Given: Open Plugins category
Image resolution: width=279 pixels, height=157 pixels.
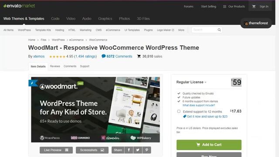Looking at the screenshot, I should click(x=148, y=30).
